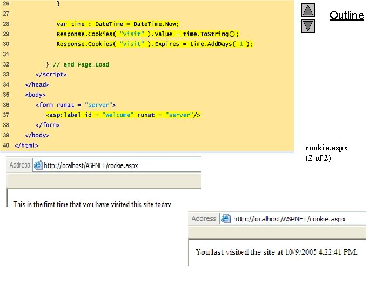Viewport: 389px width, 292px height.
Task: Click the 'This is the first time' message text
Action: coord(92,204)
